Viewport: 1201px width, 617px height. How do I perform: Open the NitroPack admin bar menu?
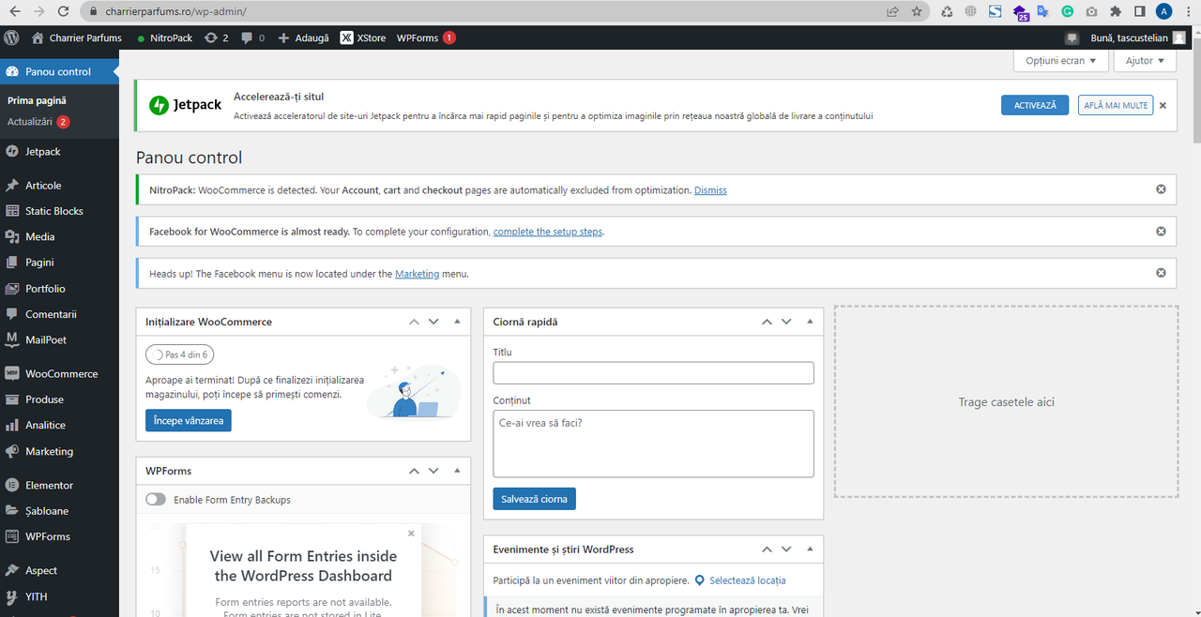pyautogui.click(x=164, y=38)
